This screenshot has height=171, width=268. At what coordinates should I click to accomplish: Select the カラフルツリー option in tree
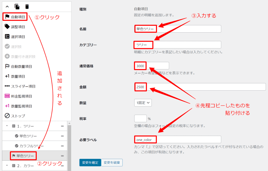31,146
